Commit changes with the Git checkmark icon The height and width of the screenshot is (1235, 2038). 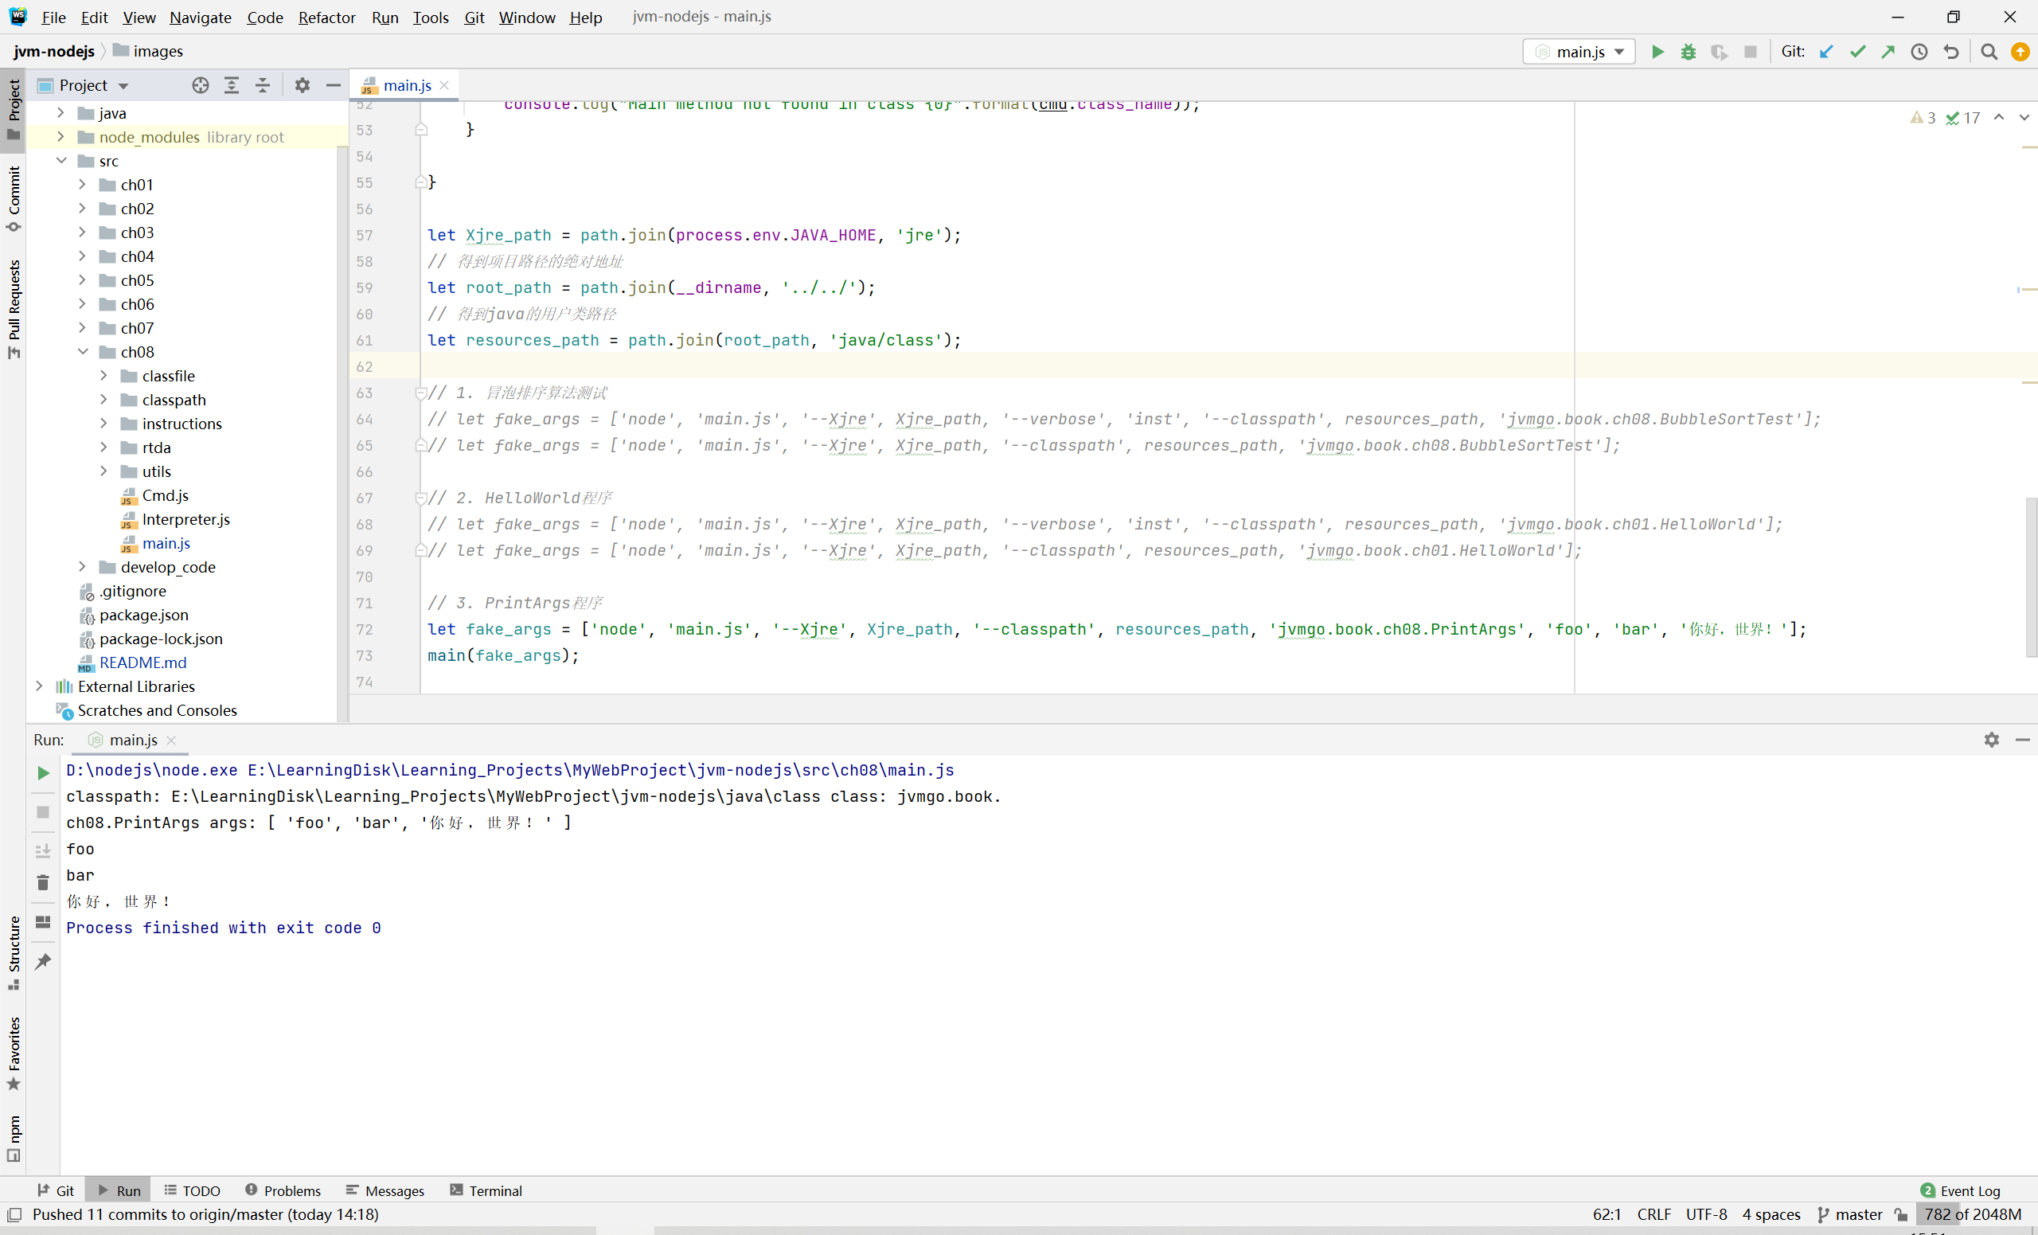click(x=1858, y=51)
